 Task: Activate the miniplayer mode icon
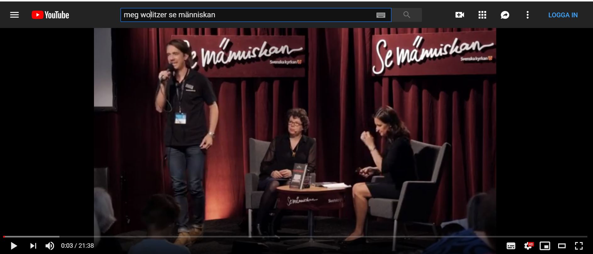pyautogui.click(x=545, y=246)
